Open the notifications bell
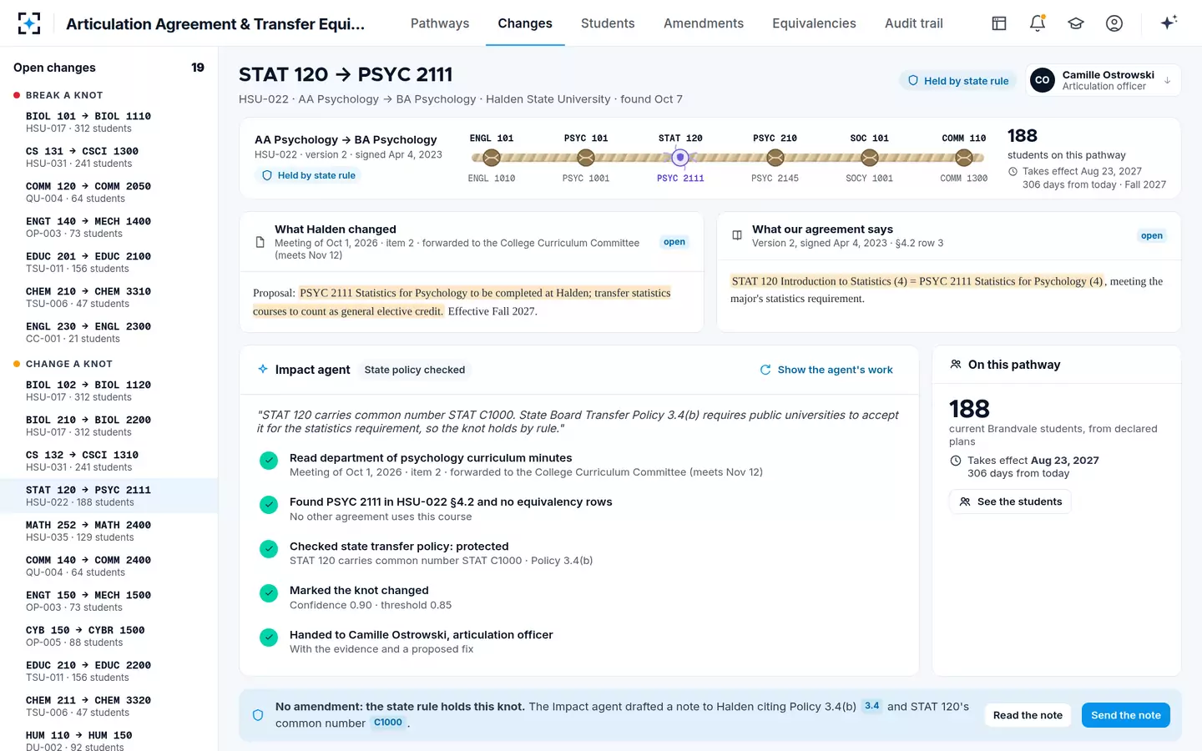Screen dimensions: 1202x751 click(1038, 23)
